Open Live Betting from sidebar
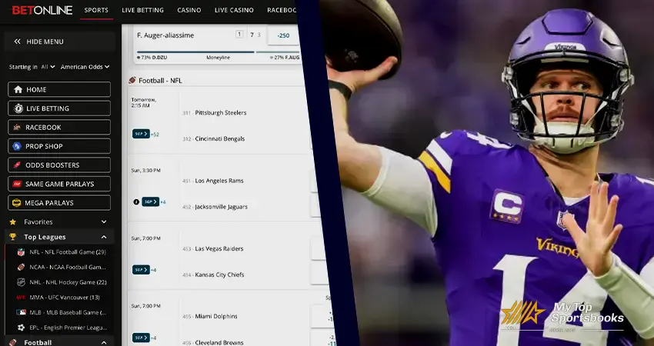This screenshot has height=346, width=654. (x=59, y=108)
